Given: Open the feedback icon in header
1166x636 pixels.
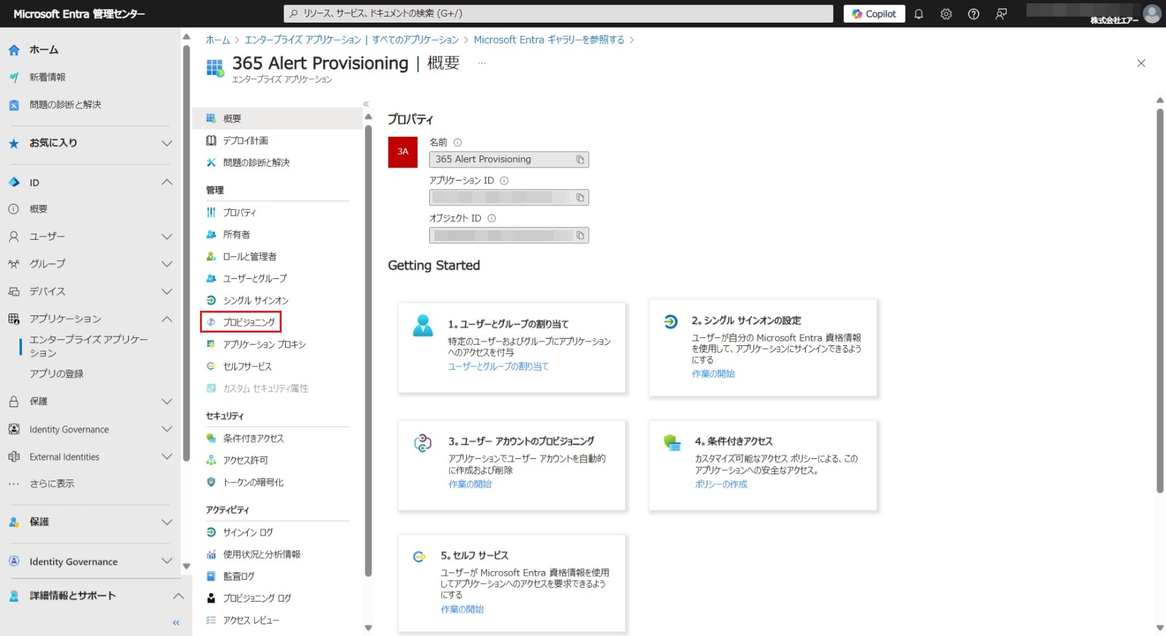Looking at the screenshot, I should (1001, 14).
